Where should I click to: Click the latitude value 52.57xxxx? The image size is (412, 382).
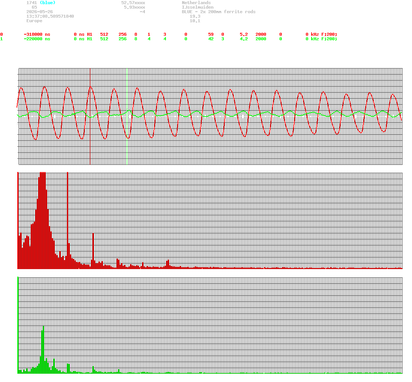pyautogui.click(x=133, y=3)
